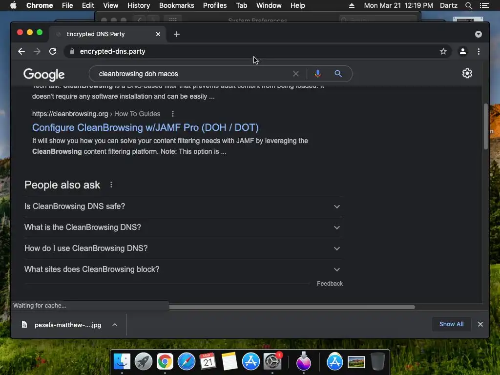Click the date and time in menu bar
This screenshot has width=500, height=375.
pyautogui.click(x=398, y=5)
